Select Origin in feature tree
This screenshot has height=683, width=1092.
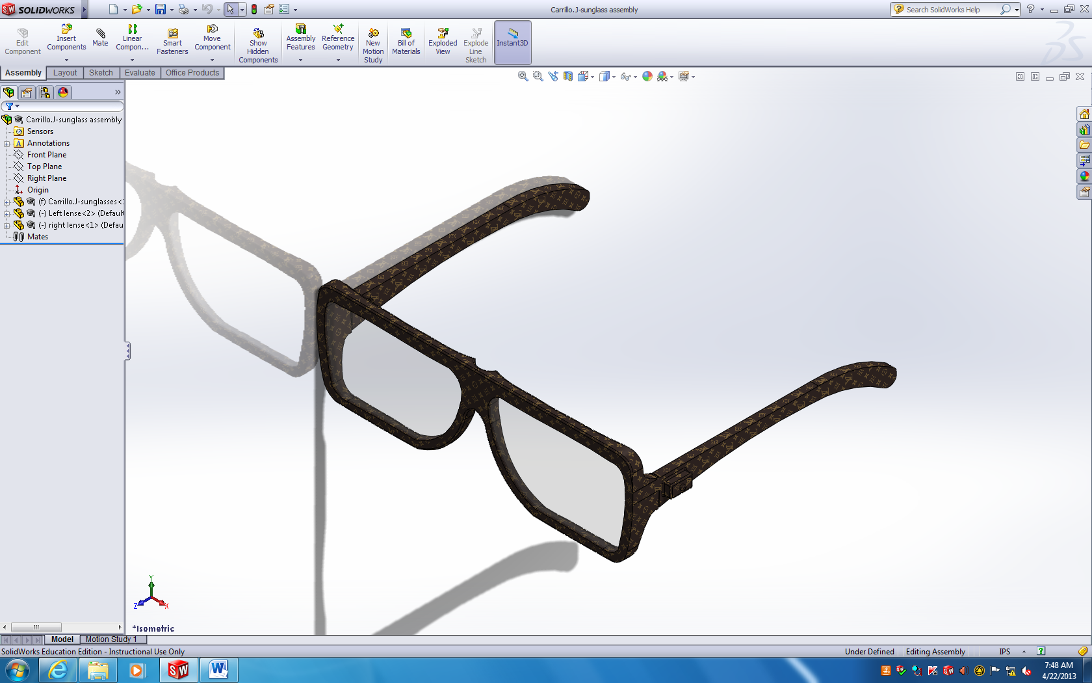tap(38, 190)
